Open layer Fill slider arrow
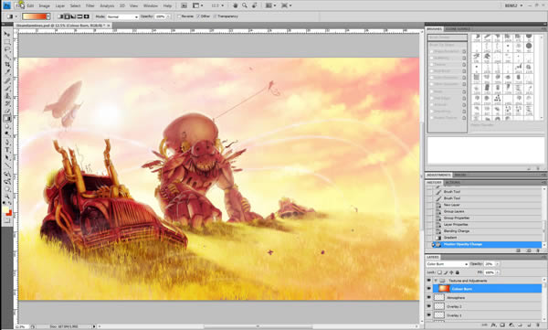 coord(497,272)
